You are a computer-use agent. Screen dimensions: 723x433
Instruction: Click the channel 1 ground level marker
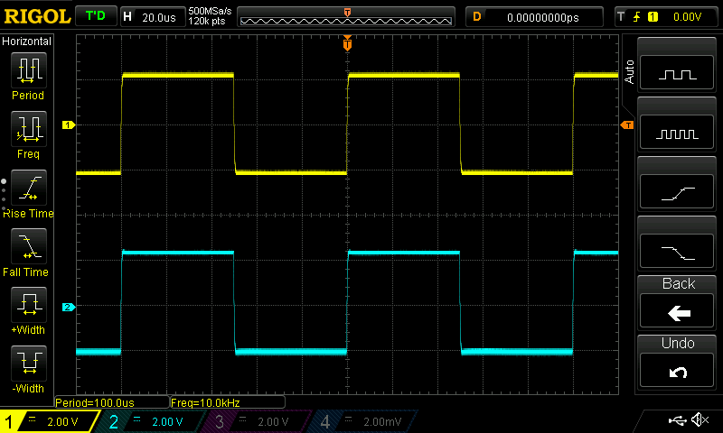click(x=69, y=124)
